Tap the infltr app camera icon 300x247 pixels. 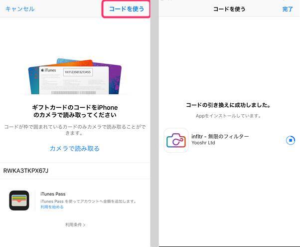[x=176, y=140]
